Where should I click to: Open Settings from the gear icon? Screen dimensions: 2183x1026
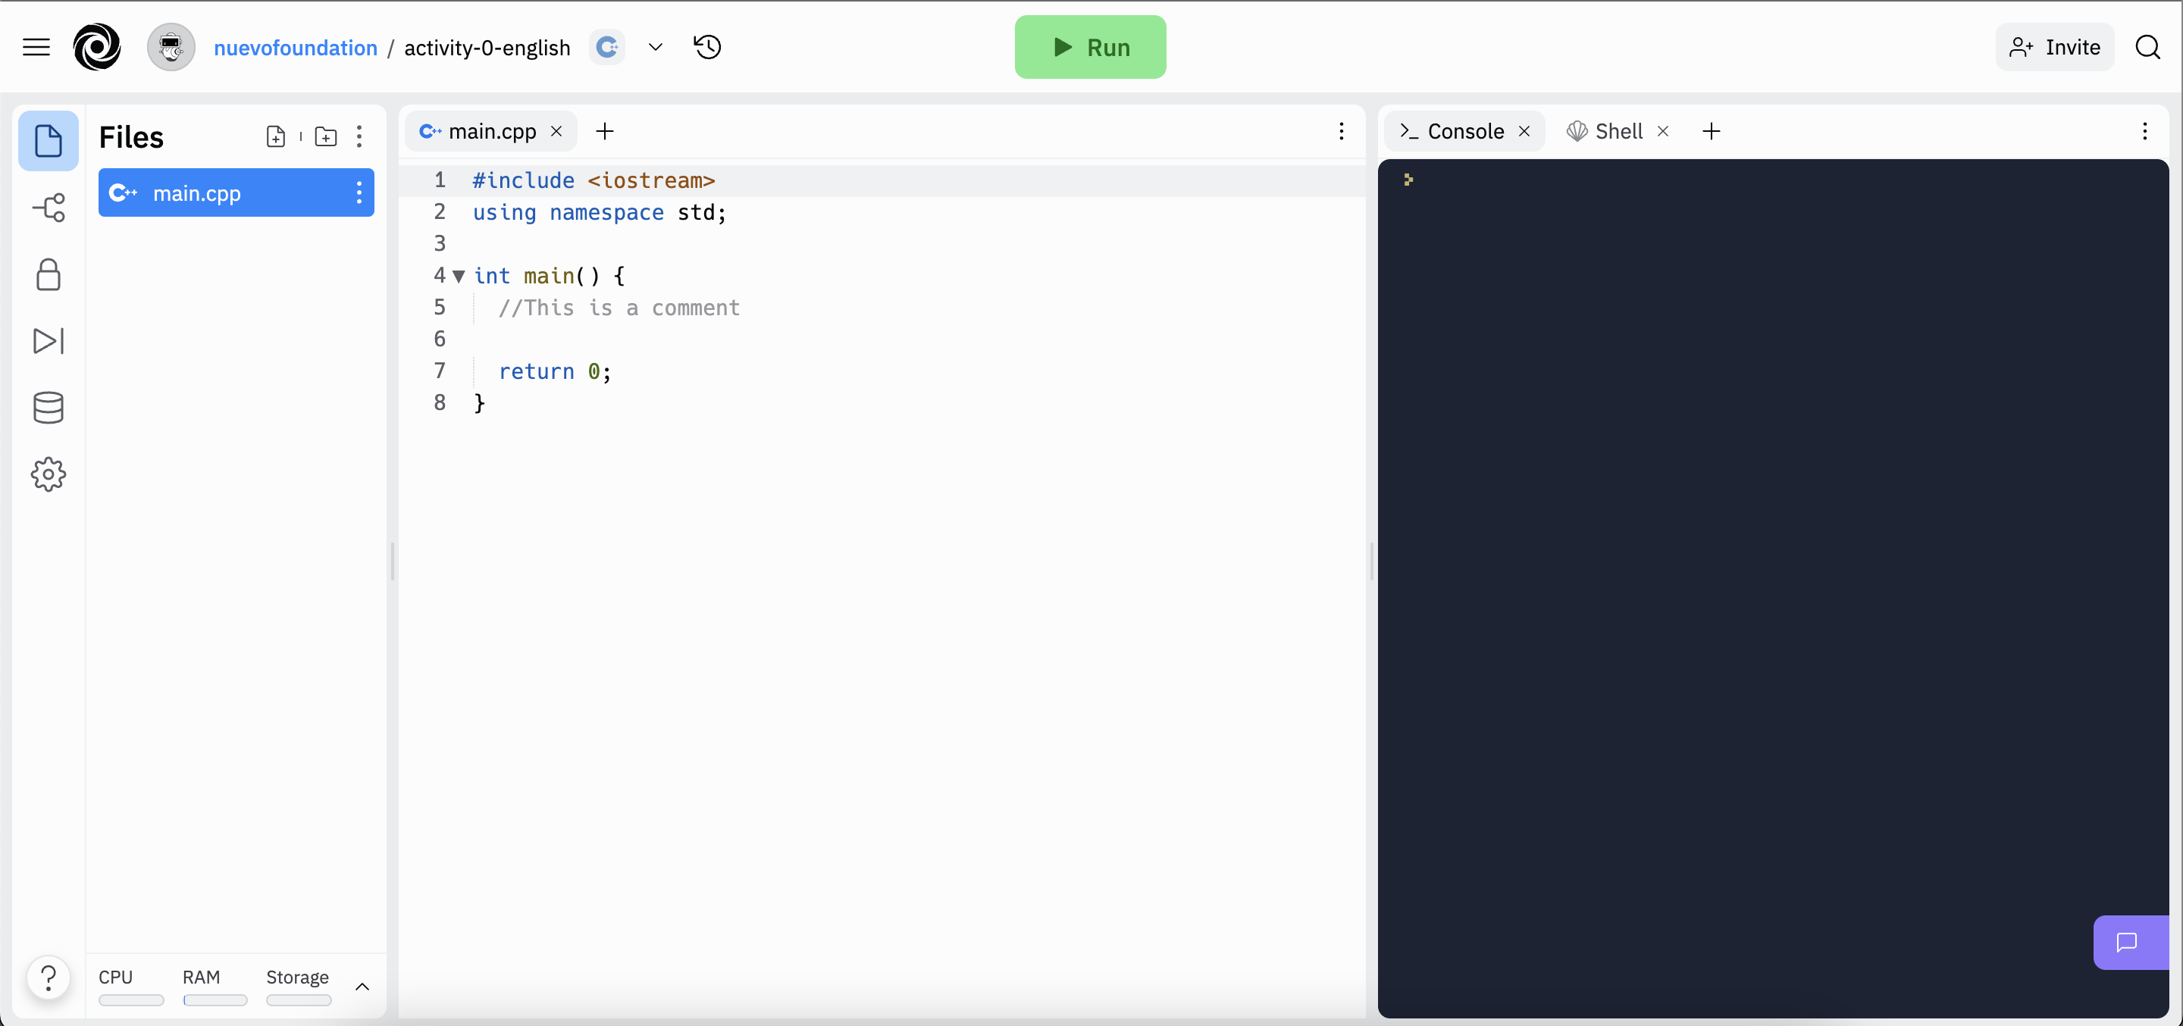point(47,474)
